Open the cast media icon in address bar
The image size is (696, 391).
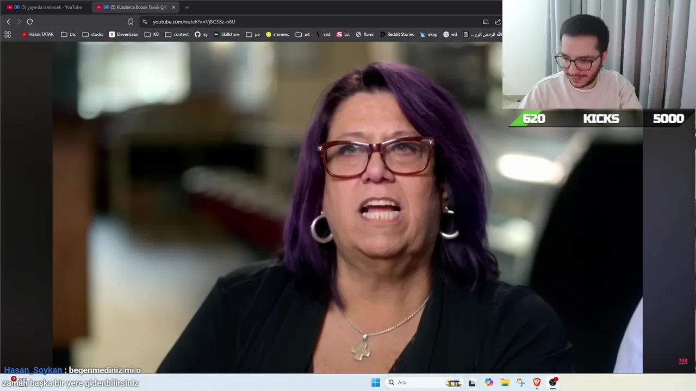(486, 22)
